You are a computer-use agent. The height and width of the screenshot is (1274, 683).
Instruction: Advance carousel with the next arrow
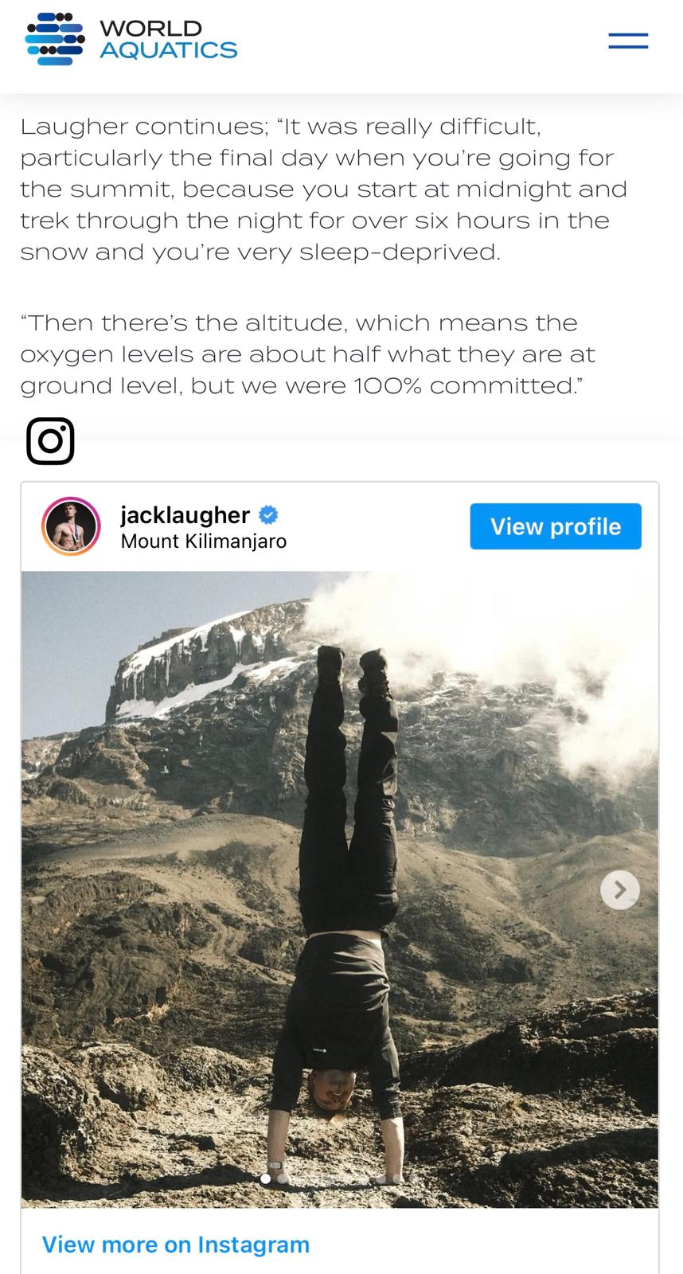[x=620, y=889]
